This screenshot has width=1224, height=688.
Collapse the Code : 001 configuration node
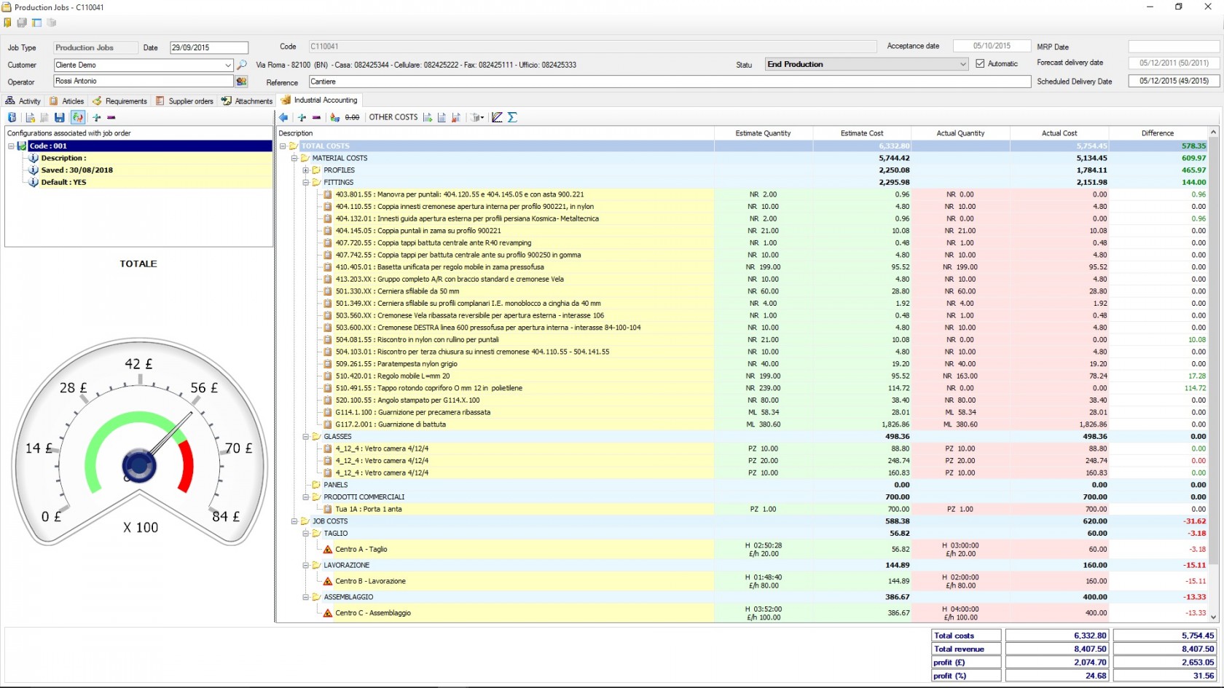coord(11,146)
